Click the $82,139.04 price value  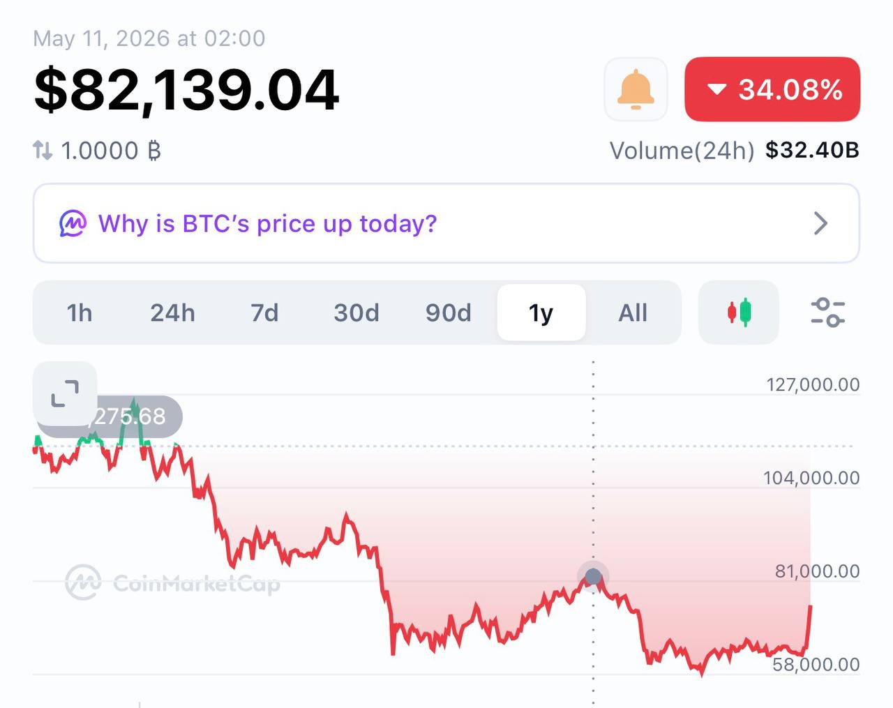point(186,90)
